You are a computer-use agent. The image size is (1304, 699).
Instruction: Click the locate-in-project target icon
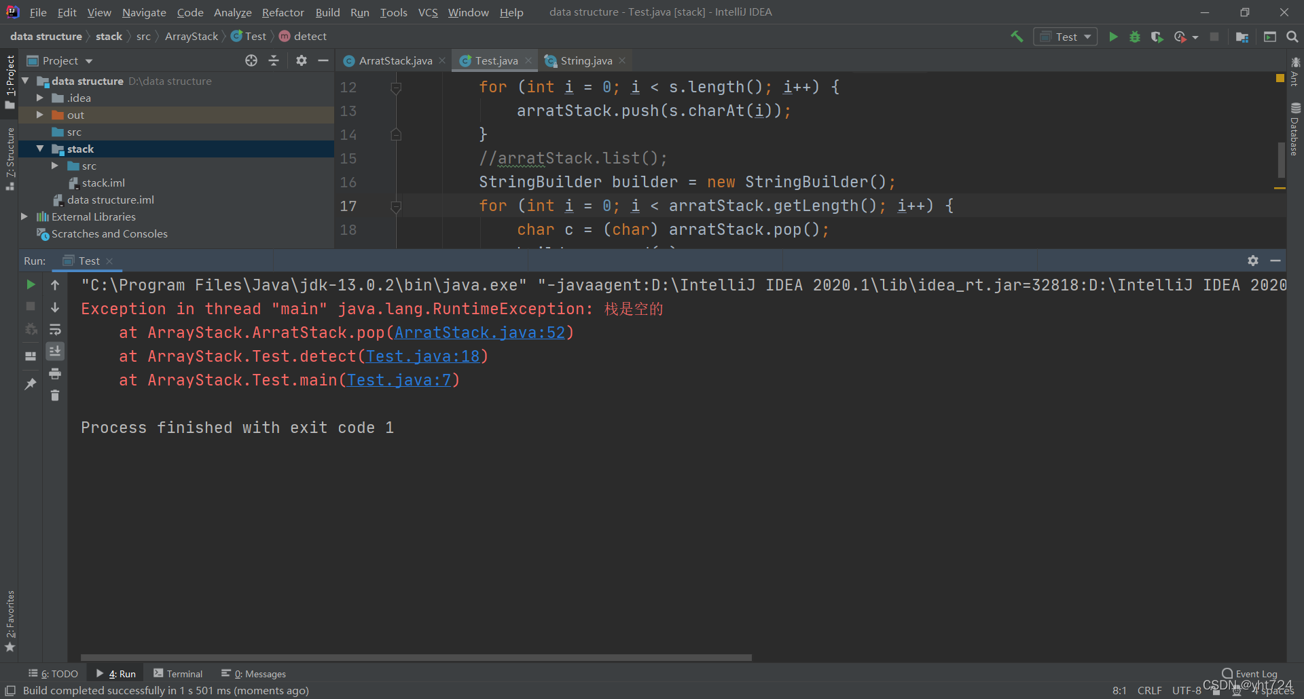pyautogui.click(x=251, y=60)
